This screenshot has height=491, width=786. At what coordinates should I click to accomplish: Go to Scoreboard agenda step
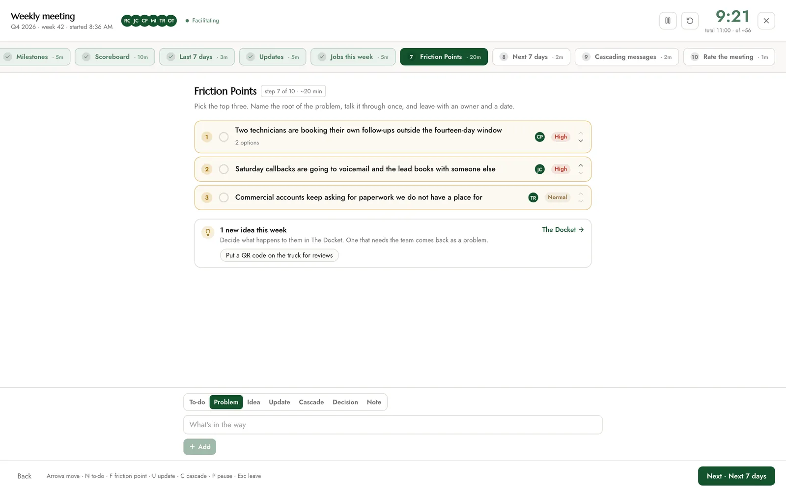(x=115, y=57)
